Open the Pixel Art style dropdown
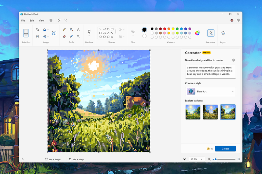 [x=210, y=91]
